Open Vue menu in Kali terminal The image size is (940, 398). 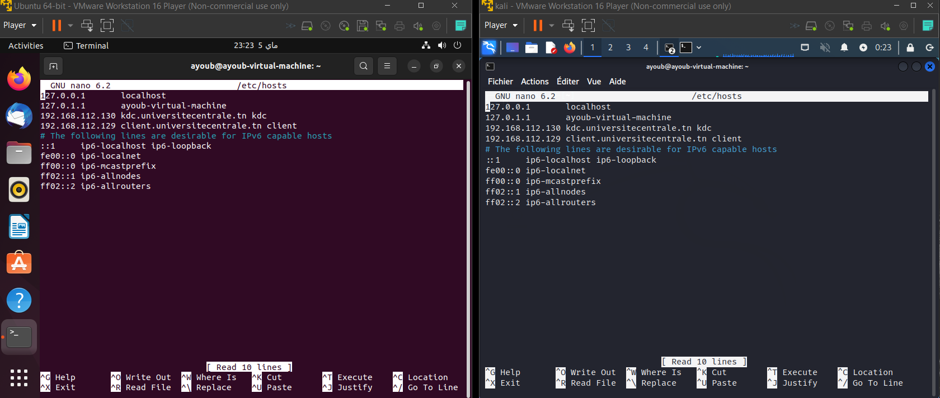pos(594,82)
